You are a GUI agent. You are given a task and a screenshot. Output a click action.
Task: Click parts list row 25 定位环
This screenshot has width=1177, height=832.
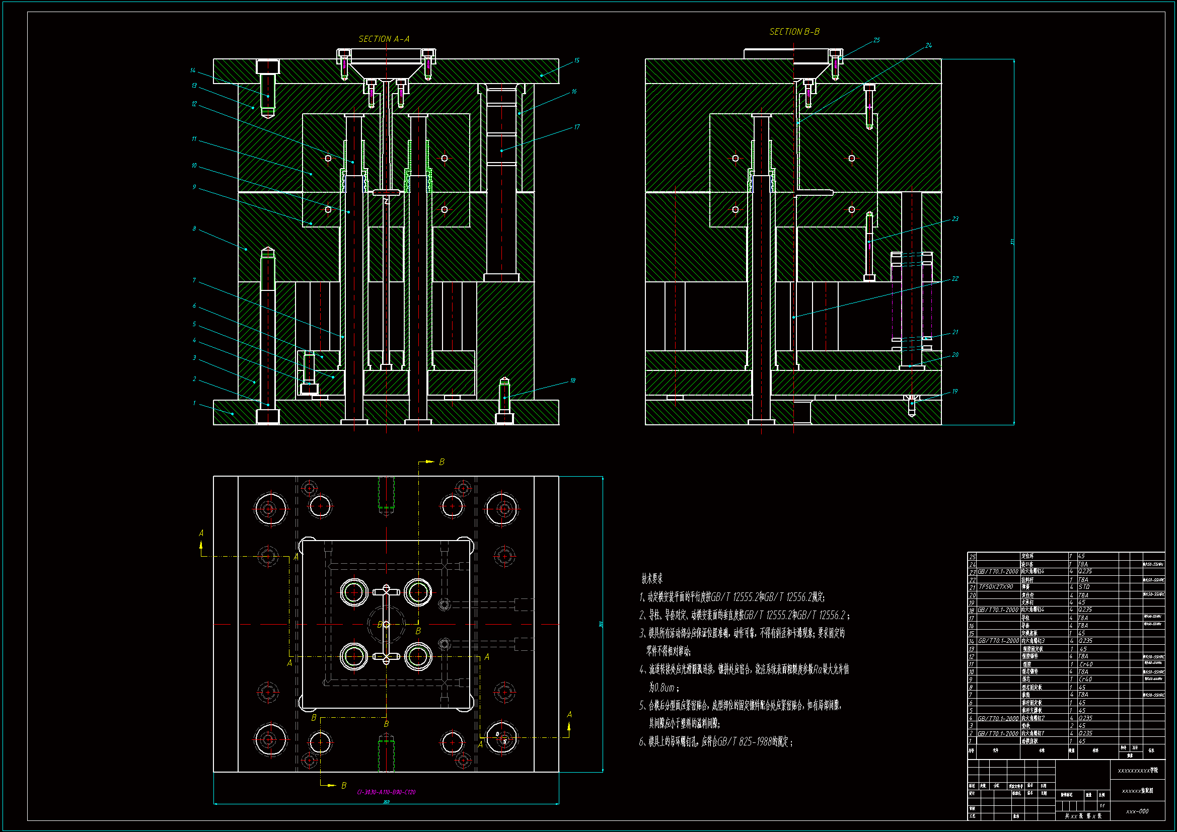click(1027, 556)
